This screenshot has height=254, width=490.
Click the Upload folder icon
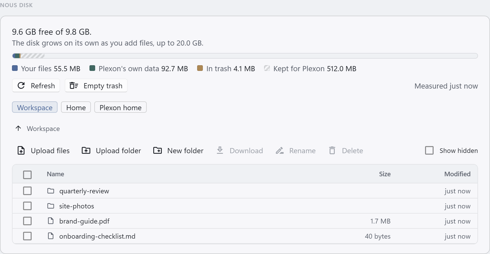(86, 150)
